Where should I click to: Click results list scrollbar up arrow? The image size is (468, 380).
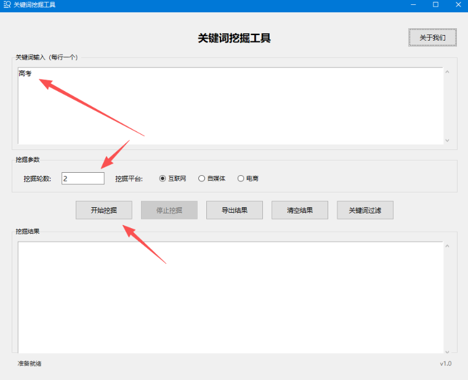coord(447,247)
